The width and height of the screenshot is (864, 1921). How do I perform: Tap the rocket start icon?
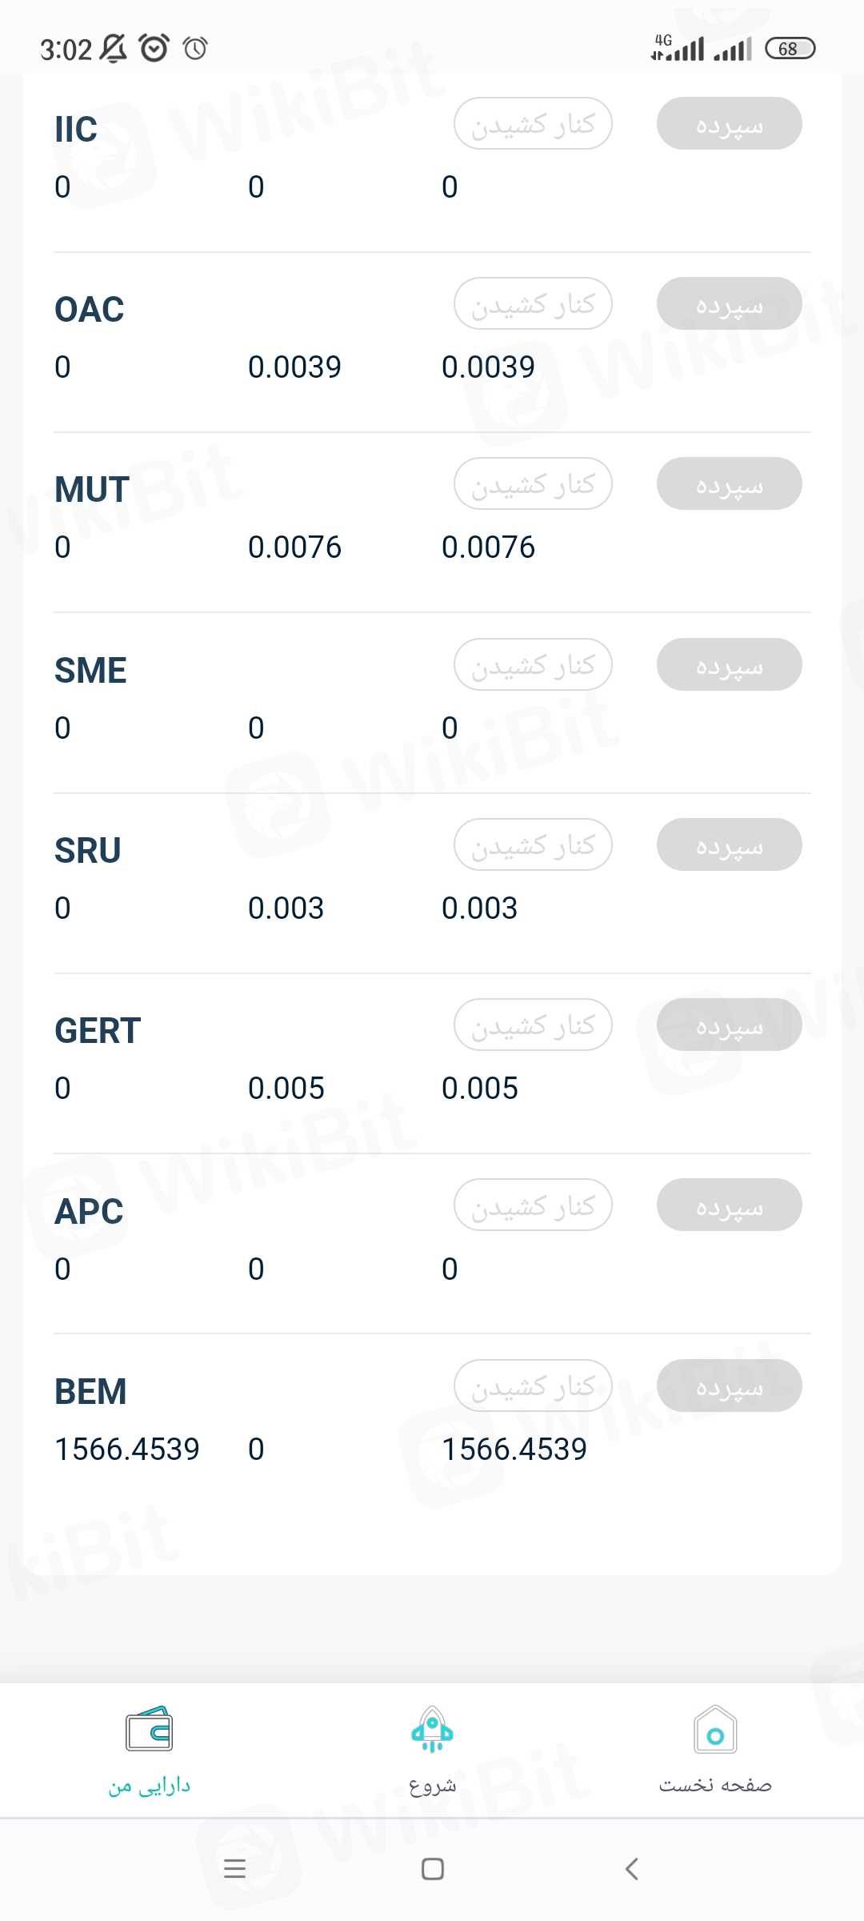click(x=432, y=1729)
